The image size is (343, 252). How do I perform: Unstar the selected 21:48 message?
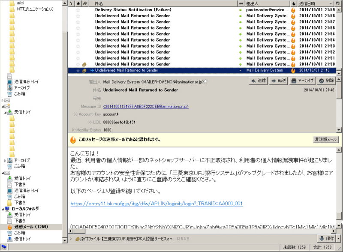pos(78,70)
